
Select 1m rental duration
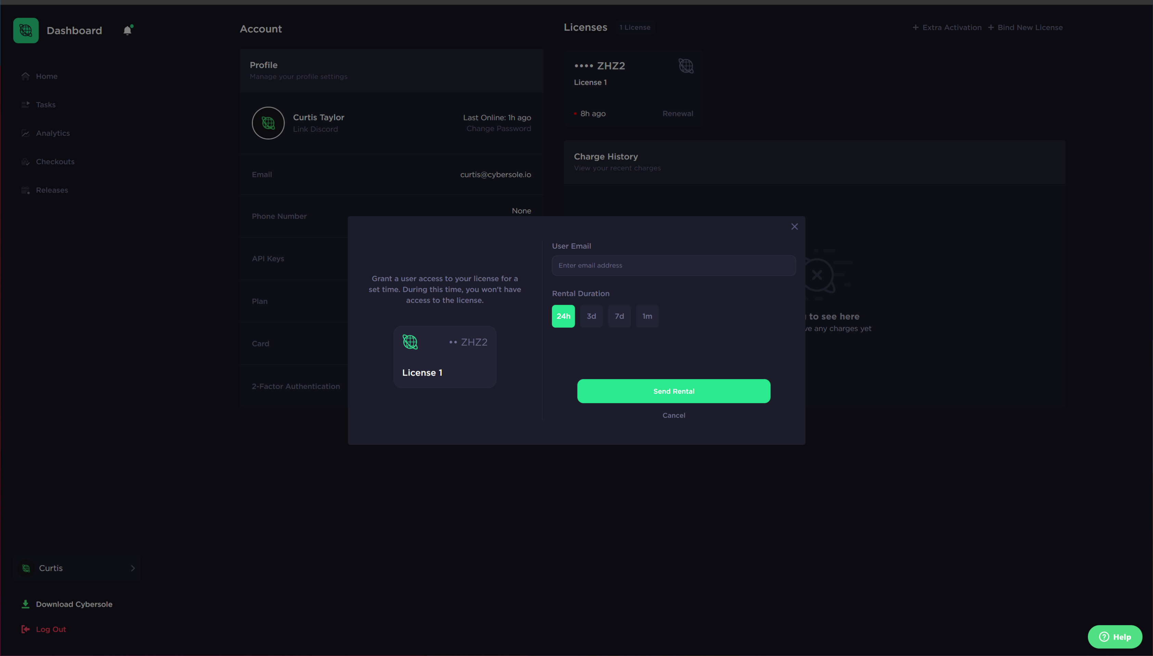pos(647,316)
